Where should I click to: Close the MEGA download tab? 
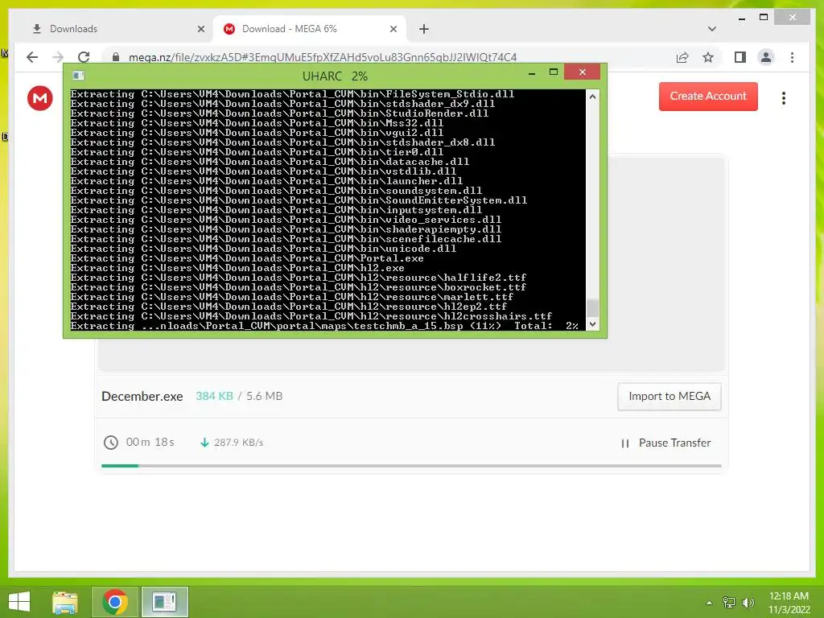point(393,29)
